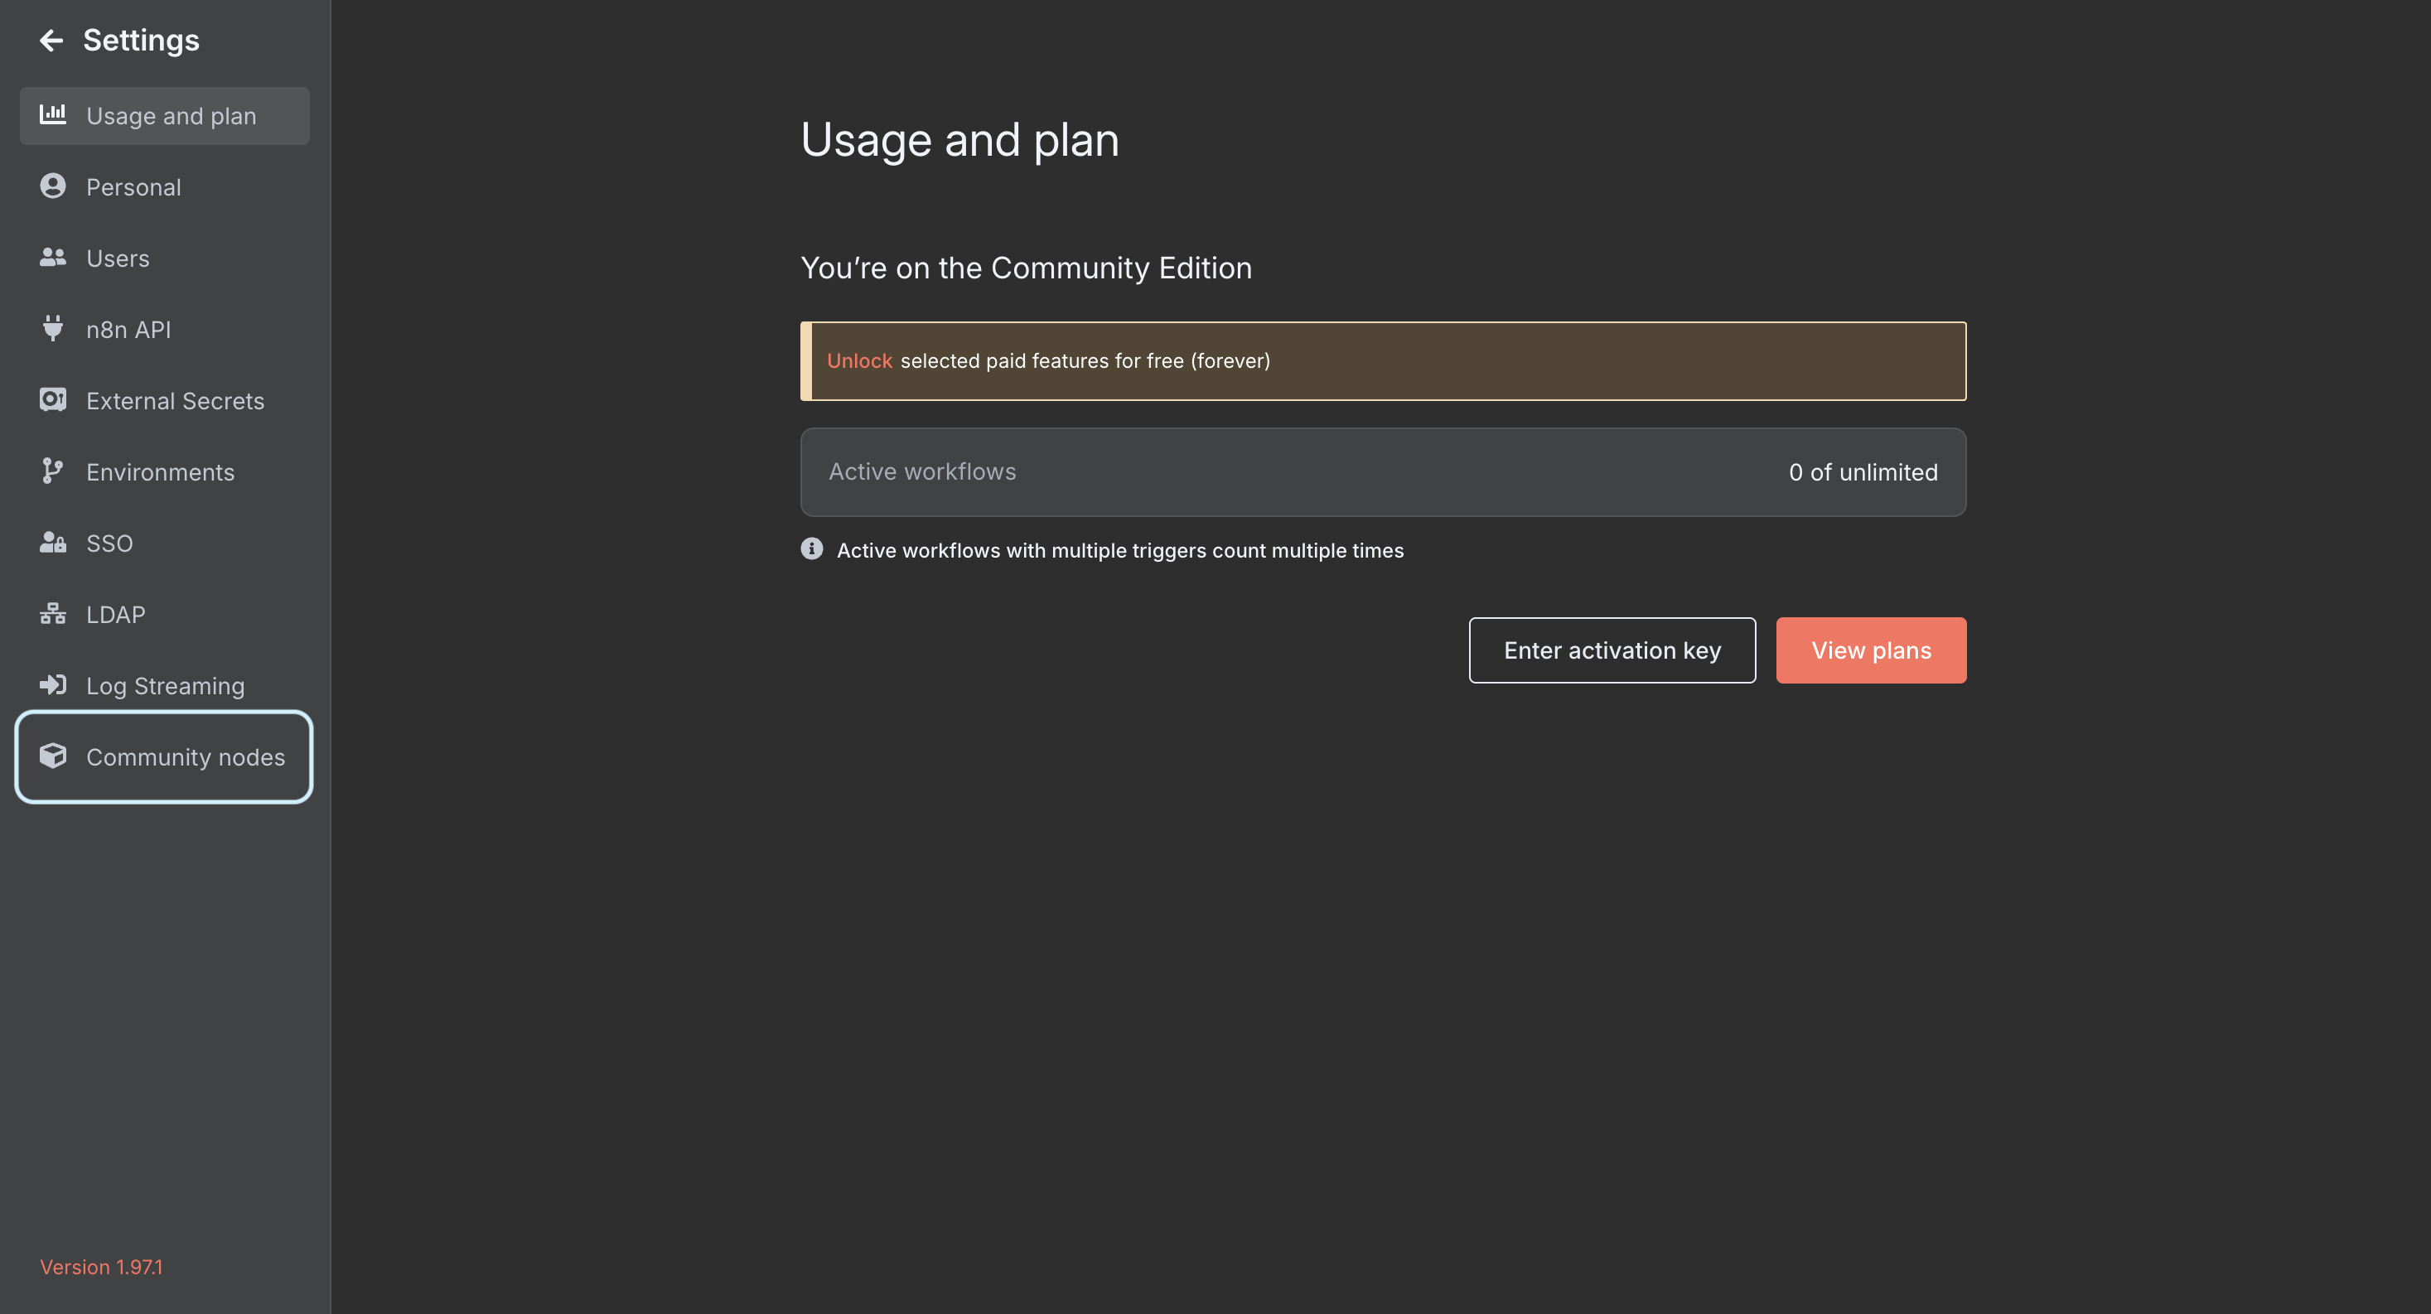Select the Community nodes menu entry
This screenshot has width=2431, height=1314.
click(185, 756)
